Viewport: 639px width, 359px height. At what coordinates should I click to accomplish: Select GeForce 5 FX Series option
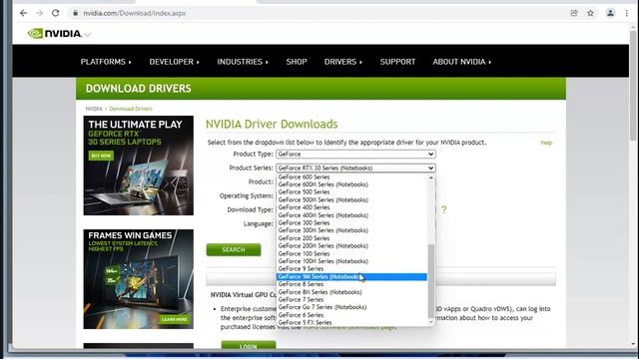pos(351,322)
